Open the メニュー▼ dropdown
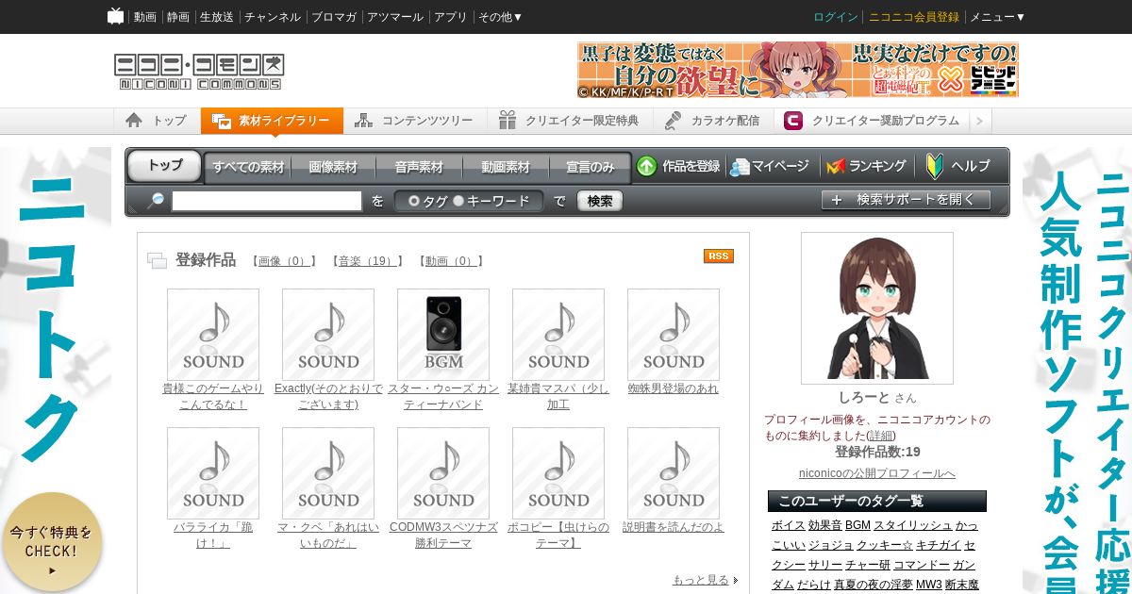Image resolution: width=1132 pixels, height=594 pixels. (x=997, y=17)
